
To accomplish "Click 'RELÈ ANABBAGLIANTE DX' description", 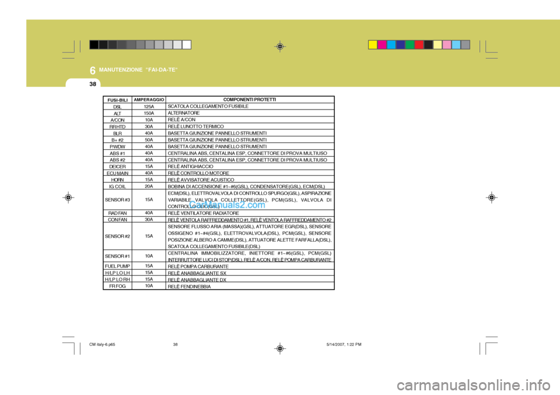I will 197,280.
